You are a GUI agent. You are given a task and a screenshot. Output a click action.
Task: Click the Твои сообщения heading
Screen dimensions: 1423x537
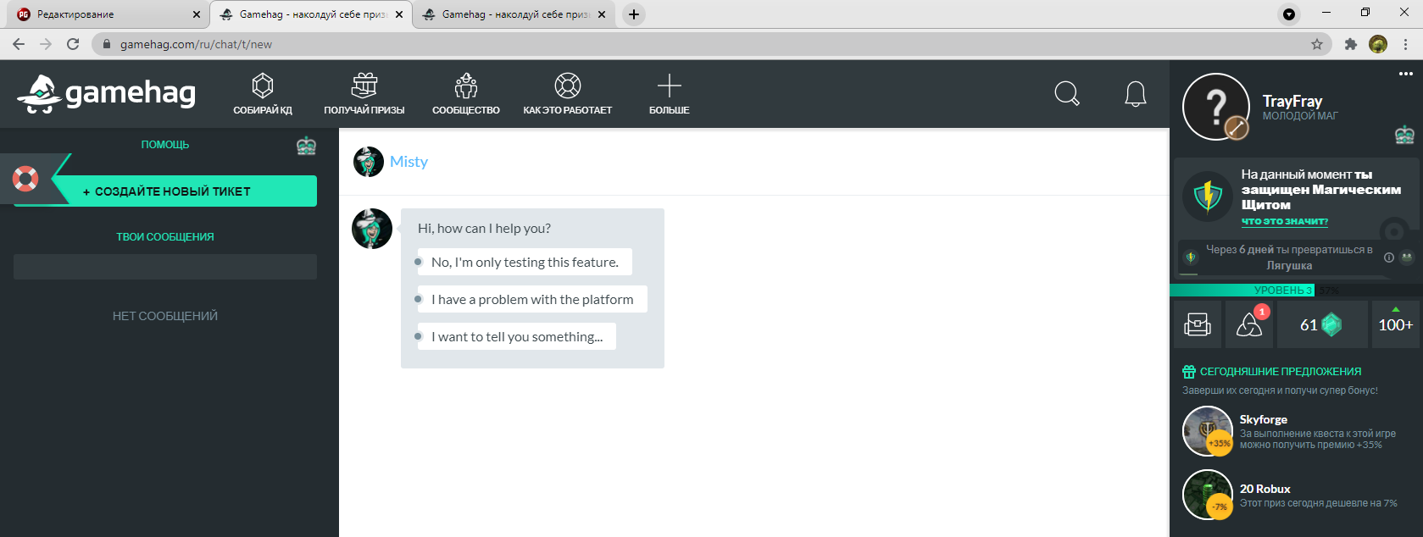[x=165, y=237]
